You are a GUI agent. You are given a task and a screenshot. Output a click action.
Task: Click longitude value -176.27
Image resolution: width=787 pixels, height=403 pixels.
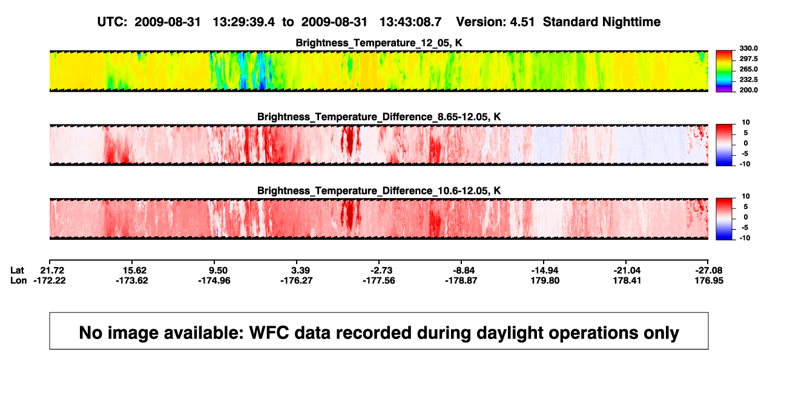[x=297, y=280]
